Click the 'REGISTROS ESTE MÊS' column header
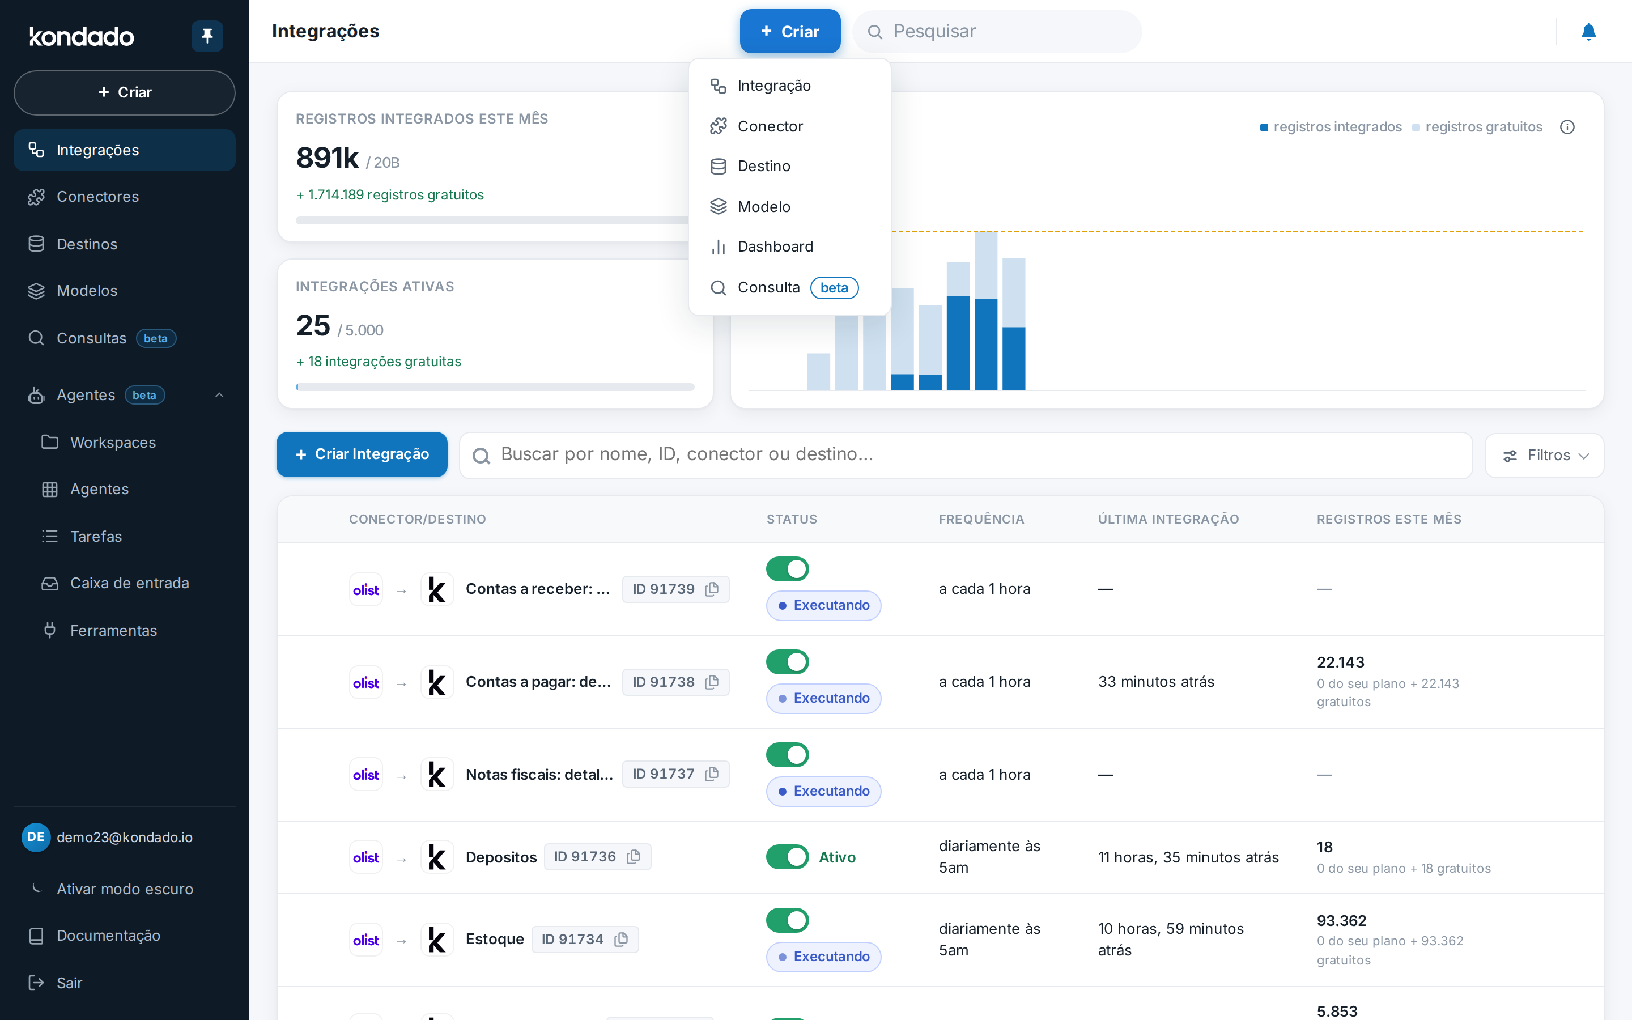 [1388, 520]
